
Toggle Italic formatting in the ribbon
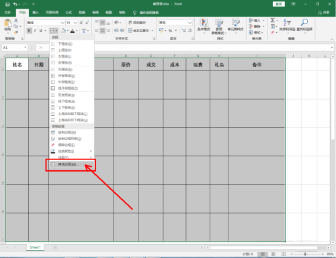click(35, 30)
